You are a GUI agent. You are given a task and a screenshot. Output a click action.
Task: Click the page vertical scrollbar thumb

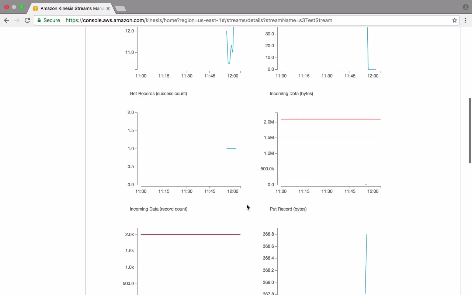click(x=470, y=130)
